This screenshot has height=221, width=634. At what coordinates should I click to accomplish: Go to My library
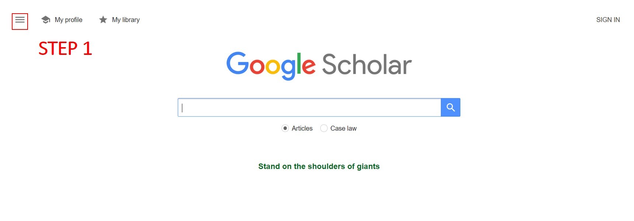click(x=126, y=20)
